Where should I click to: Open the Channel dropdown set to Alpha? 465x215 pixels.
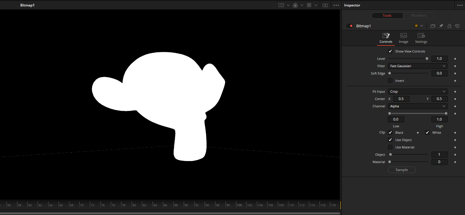pos(418,106)
